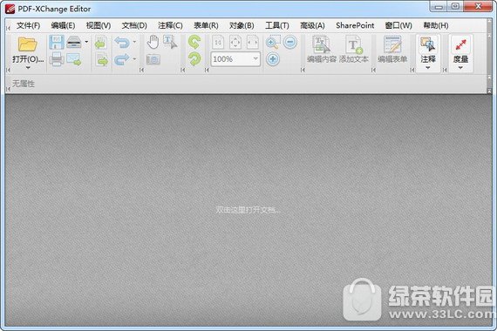The width and height of the screenshot is (497, 331).
Task: Click the Email document envelope icon
Action: [x=74, y=59]
